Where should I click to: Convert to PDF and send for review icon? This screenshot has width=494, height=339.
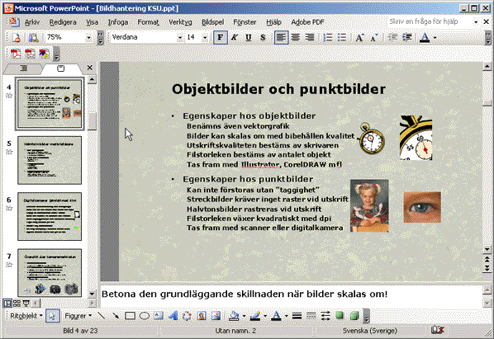coord(44,54)
